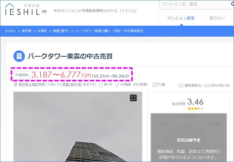
Task: Open the マンション検索 tab
Action: point(181,18)
